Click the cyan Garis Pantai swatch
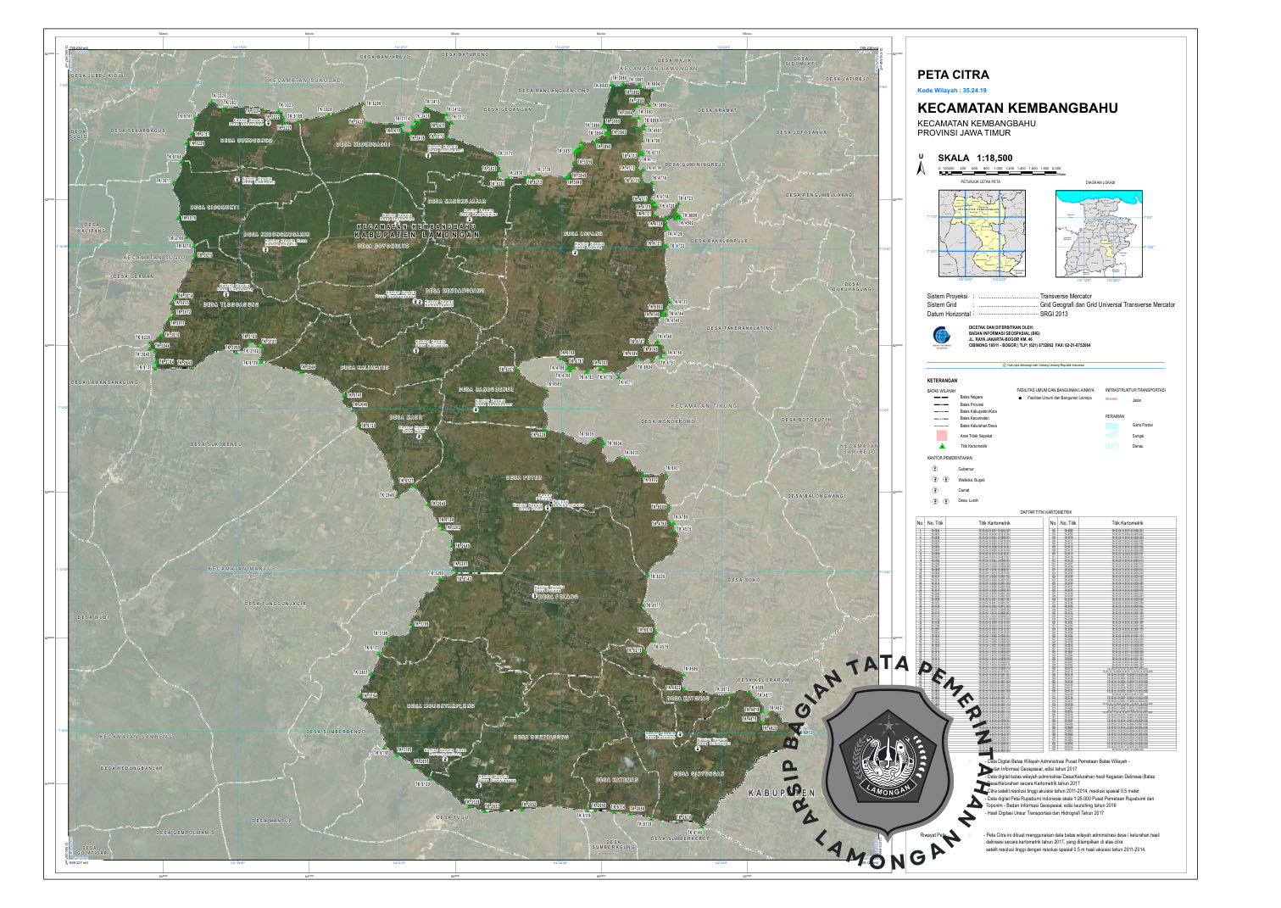The image size is (1281, 908). tap(1111, 425)
